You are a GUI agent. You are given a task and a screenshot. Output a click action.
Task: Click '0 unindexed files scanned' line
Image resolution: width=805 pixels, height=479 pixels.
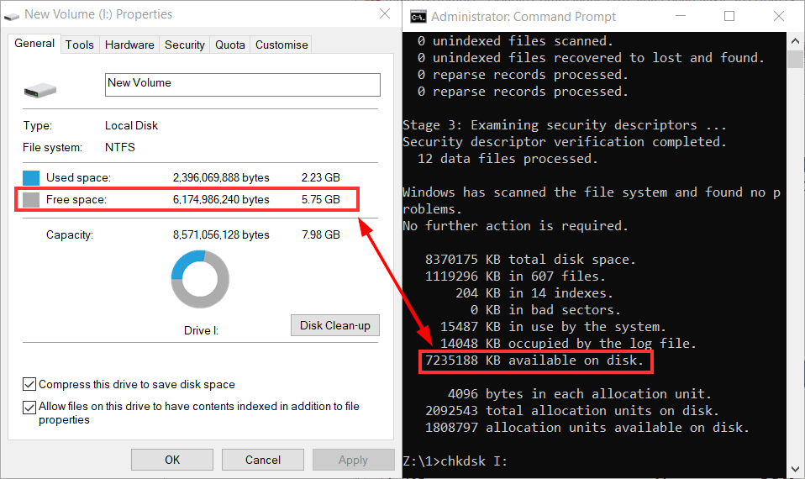[515, 41]
